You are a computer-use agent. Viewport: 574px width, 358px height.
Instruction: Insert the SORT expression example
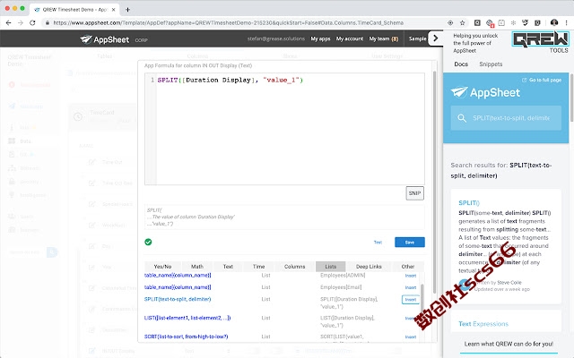tap(411, 337)
